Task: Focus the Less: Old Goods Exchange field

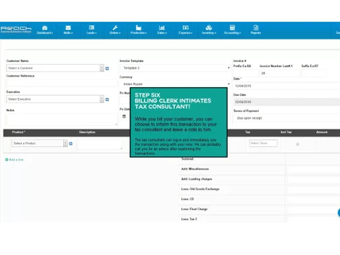Action: tap(314, 190)
